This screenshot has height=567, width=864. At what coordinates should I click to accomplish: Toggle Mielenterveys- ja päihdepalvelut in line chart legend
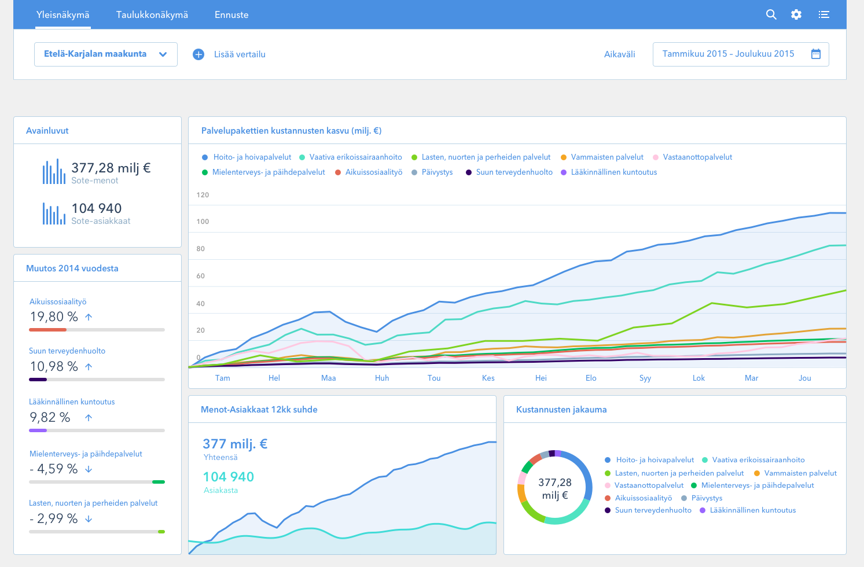263,172
